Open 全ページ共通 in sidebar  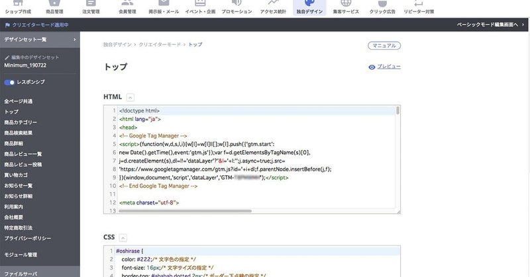point(19,101)
